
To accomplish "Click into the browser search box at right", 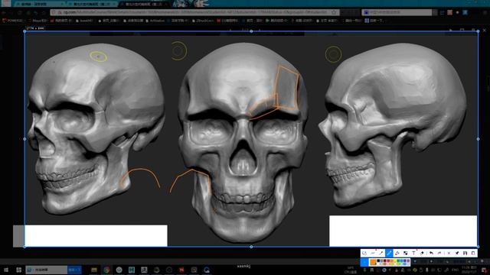I will tap(397, 12).
